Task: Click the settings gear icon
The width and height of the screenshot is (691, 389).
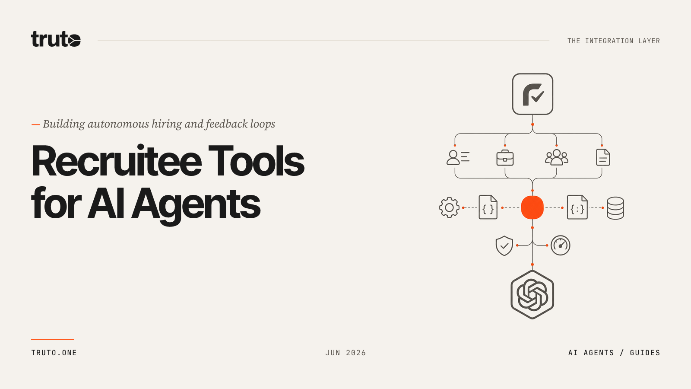Action: coord(449,207)
